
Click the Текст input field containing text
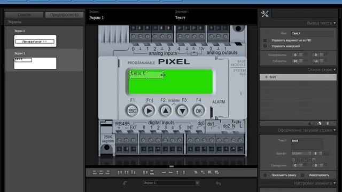(307, 143)
